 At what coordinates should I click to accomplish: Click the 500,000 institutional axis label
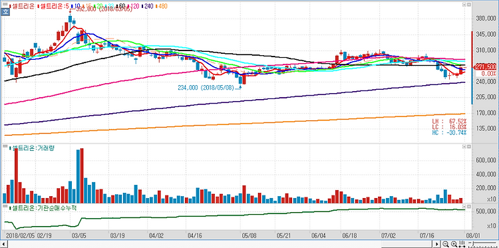(486, 211)
